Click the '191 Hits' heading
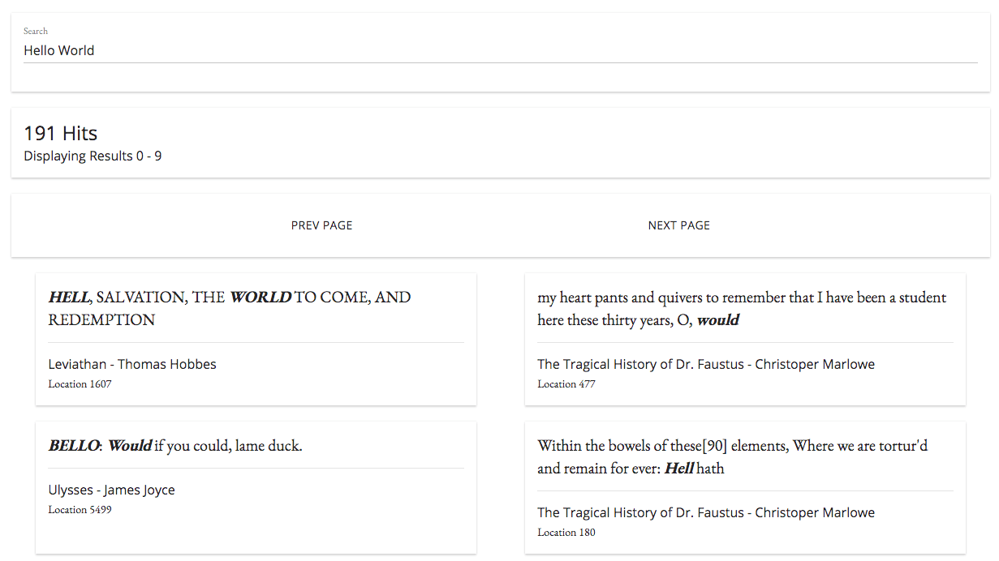 60,132
